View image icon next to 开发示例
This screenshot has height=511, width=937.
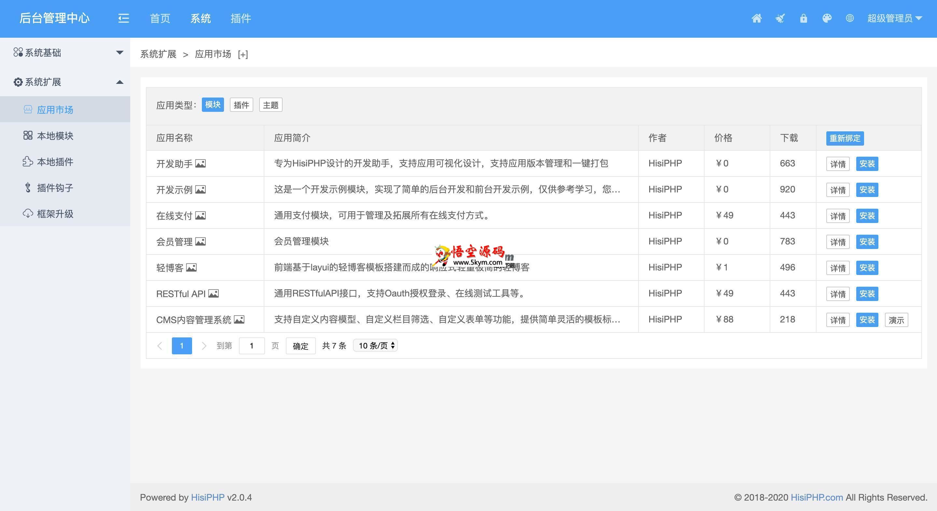201,190
